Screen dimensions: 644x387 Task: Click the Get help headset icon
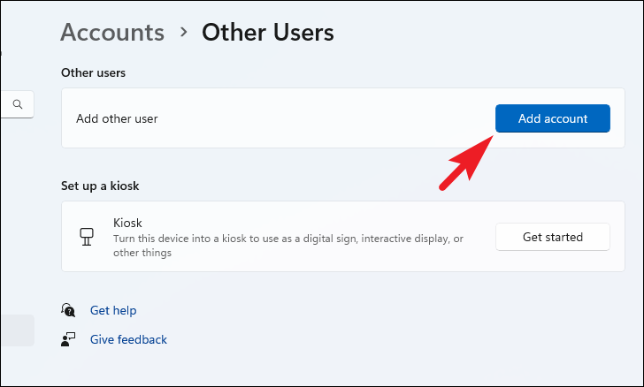click(68, 310)
